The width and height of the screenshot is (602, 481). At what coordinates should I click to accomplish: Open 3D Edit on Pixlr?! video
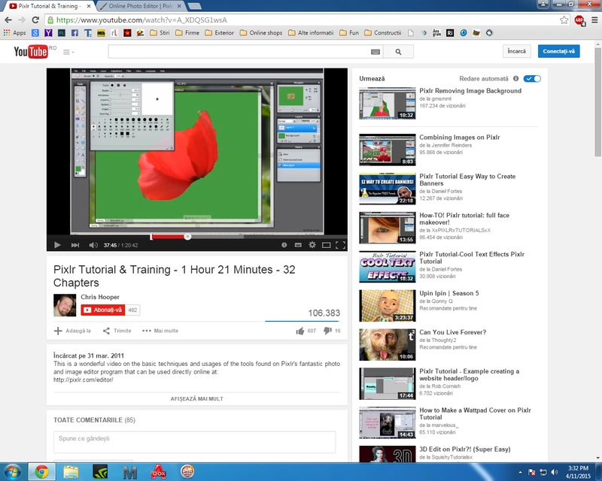click(x=464, y=449)
